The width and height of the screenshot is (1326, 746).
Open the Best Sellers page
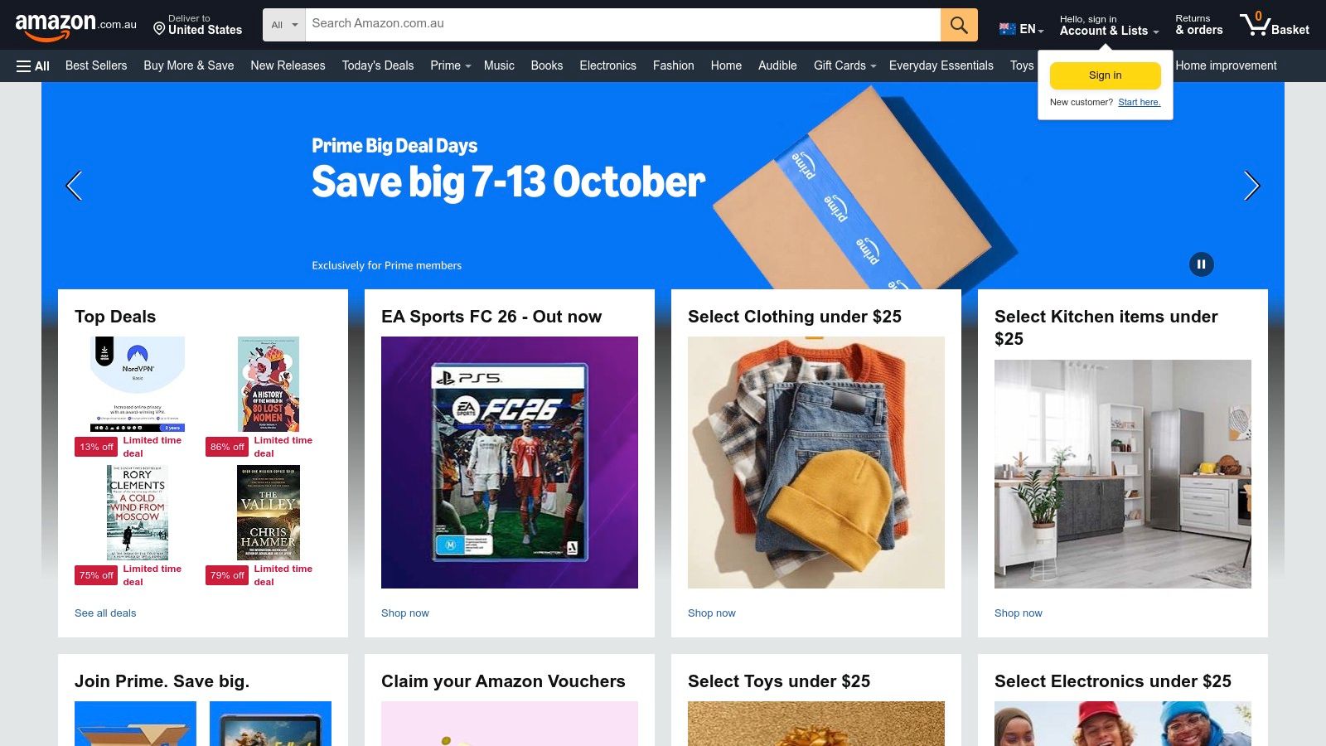click(96, 65)
